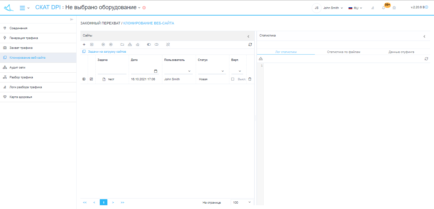Click the outlined toggle icon in the toolbar
Image resolution: width=434 pixels, height=209 pixels.
pyautogui.click(x=157, y=45)
